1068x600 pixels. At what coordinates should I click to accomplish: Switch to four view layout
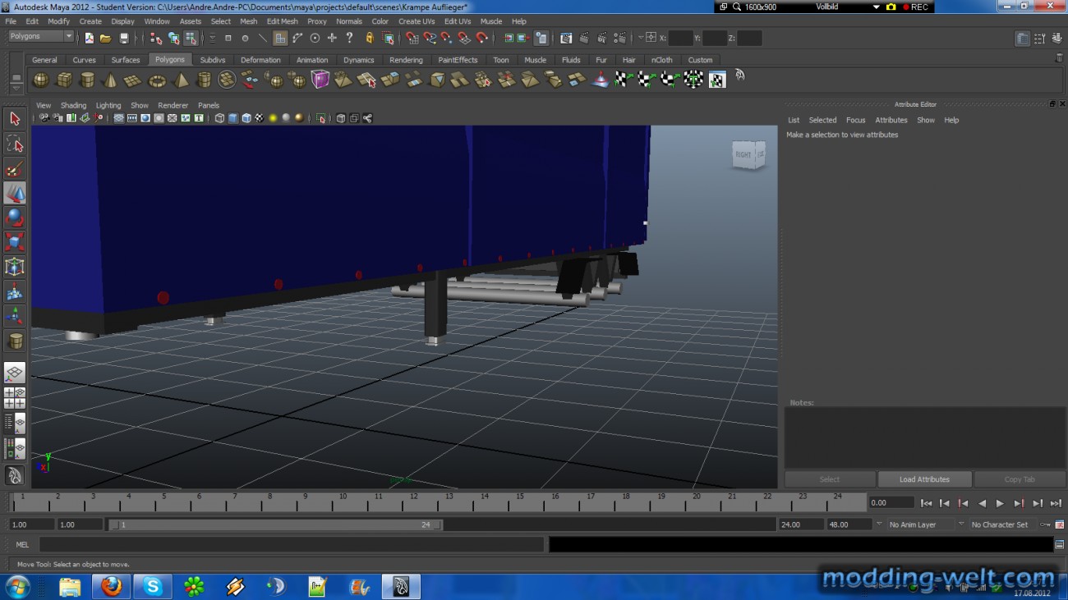click(15, 398)
